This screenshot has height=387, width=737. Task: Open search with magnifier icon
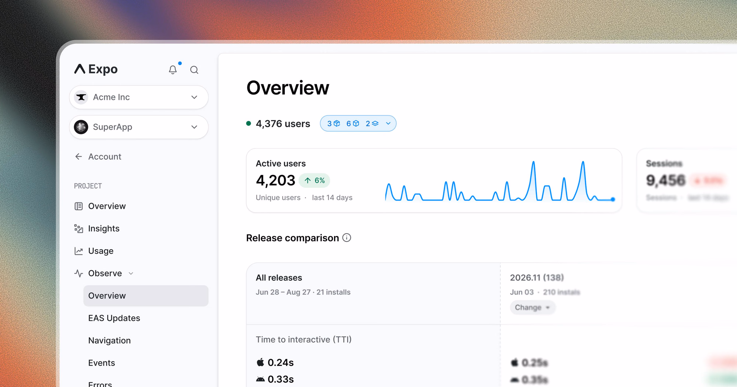(194, 70)
